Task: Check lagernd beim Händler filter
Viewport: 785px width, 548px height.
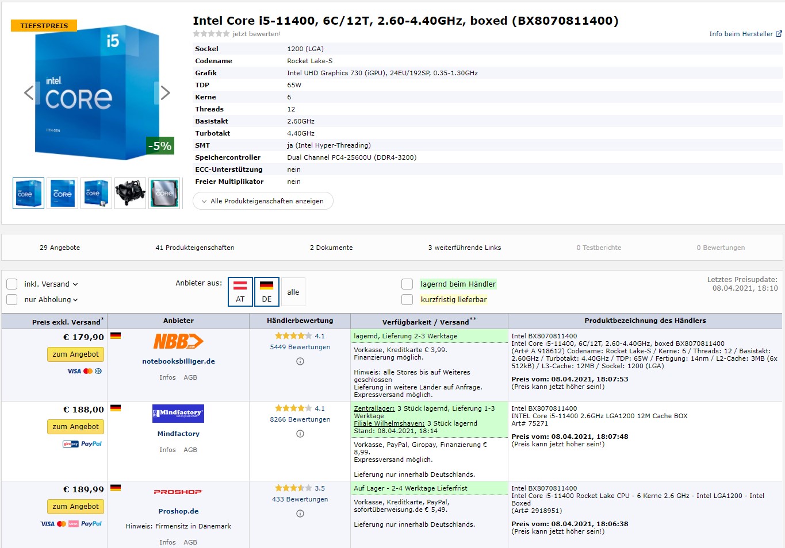Action: coord(407,284)
